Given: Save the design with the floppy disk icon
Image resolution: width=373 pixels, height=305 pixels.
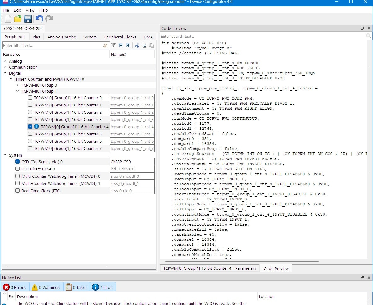Looking at the screenshot, I should tap(28, 19).
